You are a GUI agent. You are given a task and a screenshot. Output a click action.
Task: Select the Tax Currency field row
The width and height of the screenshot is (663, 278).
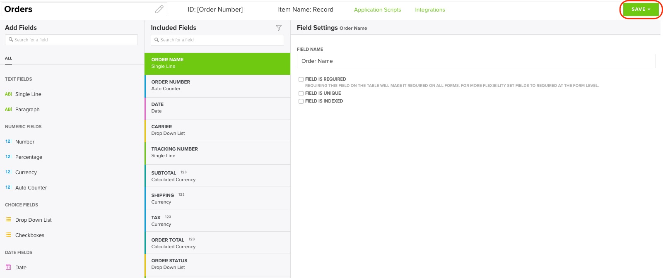point(217,220)
